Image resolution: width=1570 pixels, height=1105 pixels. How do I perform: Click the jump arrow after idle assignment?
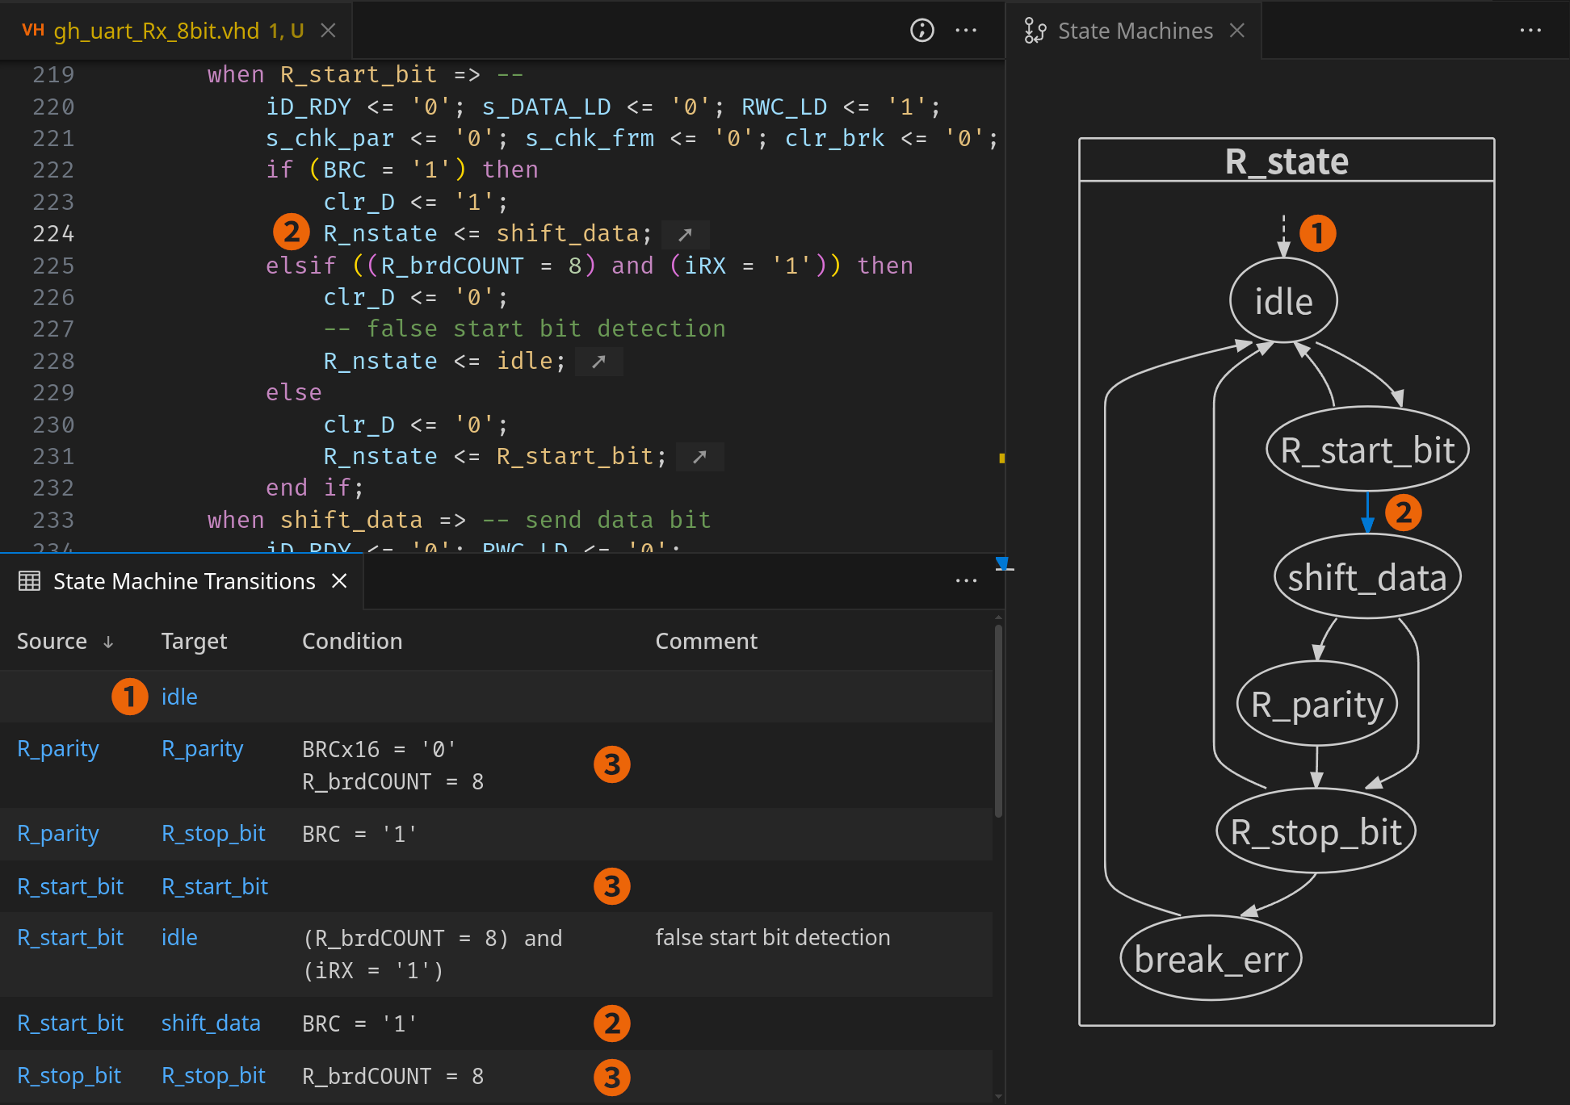click(x=598, y=362)
